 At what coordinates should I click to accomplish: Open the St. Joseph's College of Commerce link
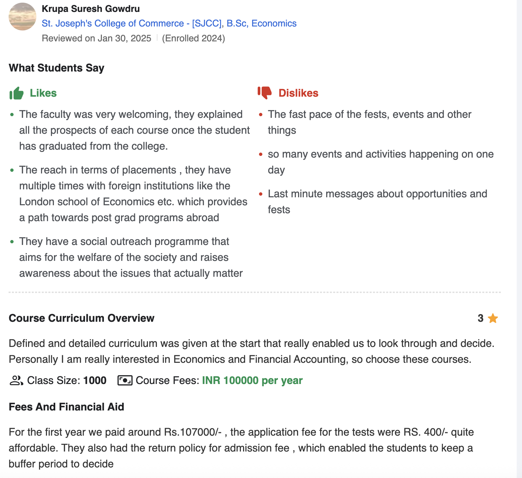tap(169, 23)
